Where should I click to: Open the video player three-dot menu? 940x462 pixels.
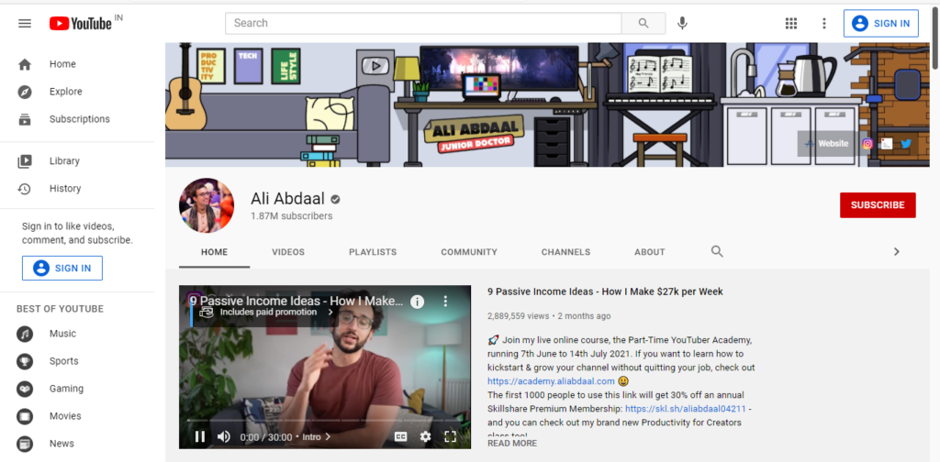[x=445, y=301]
